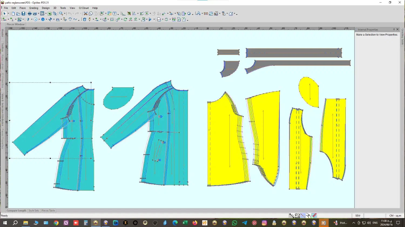
Task: Select the Scissors cut tool
Action: pos(86,14)
